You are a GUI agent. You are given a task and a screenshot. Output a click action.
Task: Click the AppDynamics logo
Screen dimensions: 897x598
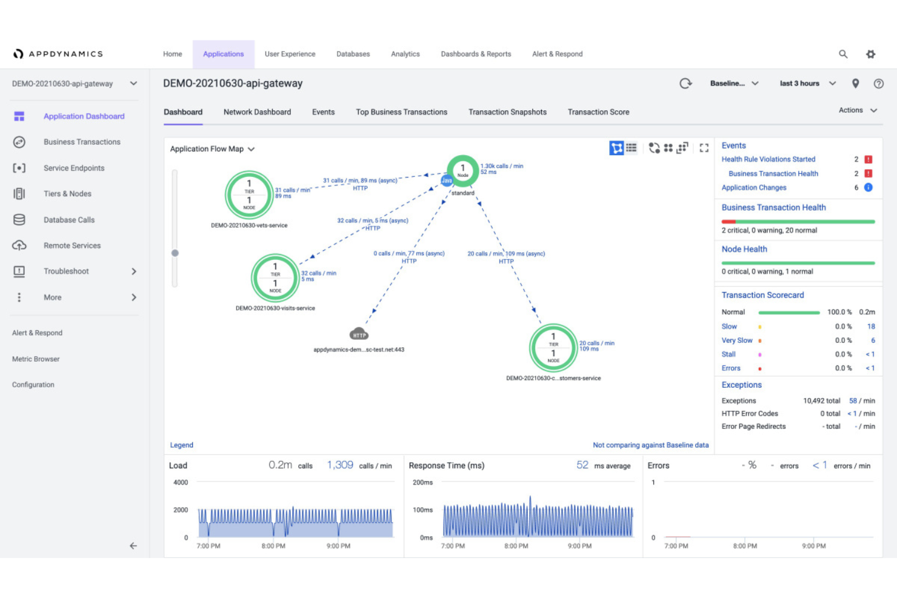tap(58, 54)
